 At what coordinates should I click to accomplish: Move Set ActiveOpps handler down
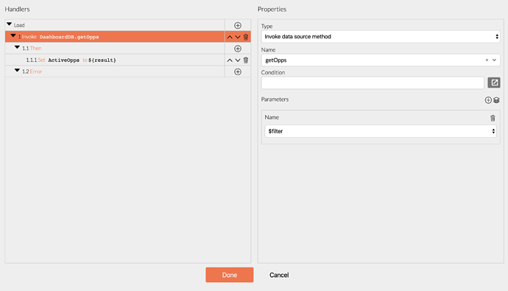(x=238, y=60)
